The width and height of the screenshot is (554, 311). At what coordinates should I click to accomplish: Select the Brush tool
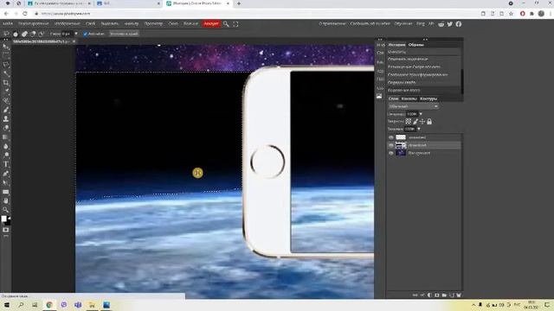click(x=6, y=110)
